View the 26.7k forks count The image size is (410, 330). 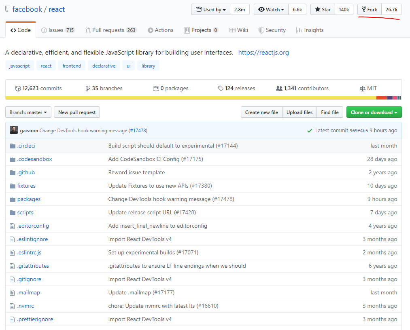click(x=391, y=9)
